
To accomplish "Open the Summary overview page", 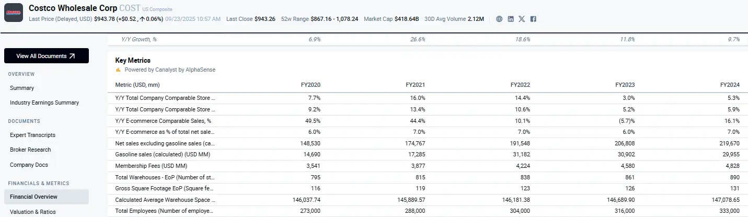I will tap(22, 88).
